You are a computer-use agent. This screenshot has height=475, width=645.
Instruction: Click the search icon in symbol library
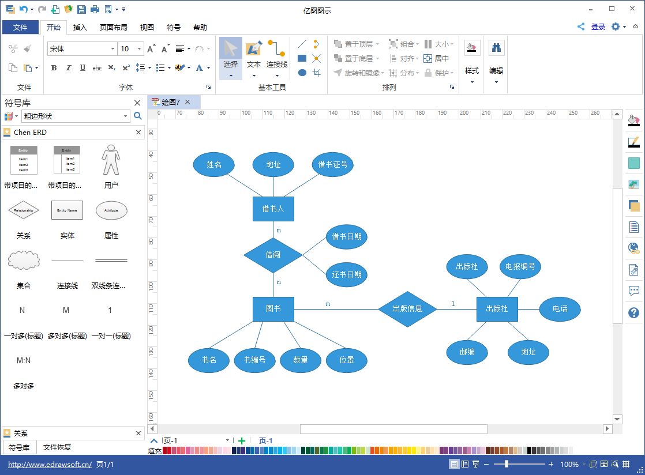(138, 116)
